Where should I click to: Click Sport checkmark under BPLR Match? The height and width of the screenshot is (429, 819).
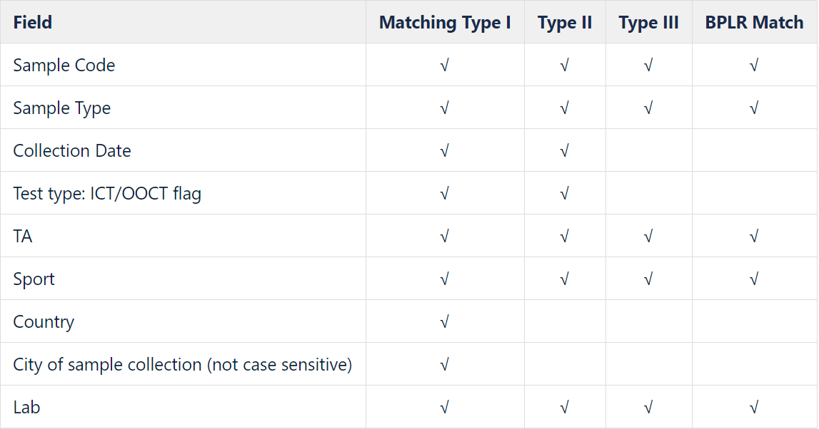coord(754,279)
